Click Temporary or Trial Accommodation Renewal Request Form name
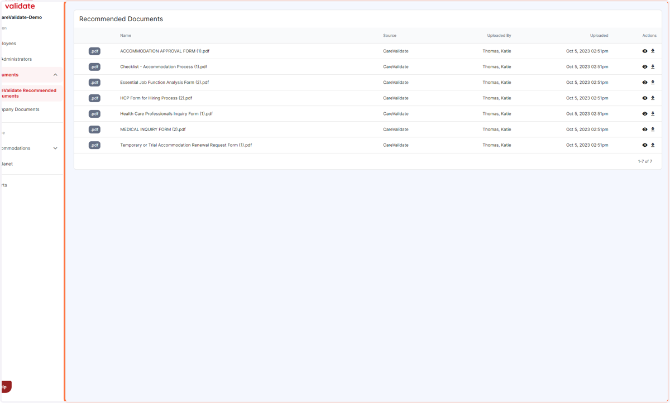The image size is (670, 403). 186,145
